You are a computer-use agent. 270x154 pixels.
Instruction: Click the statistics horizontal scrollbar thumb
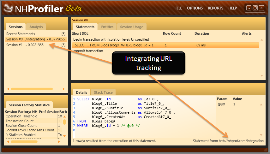[x=24, y=142]
